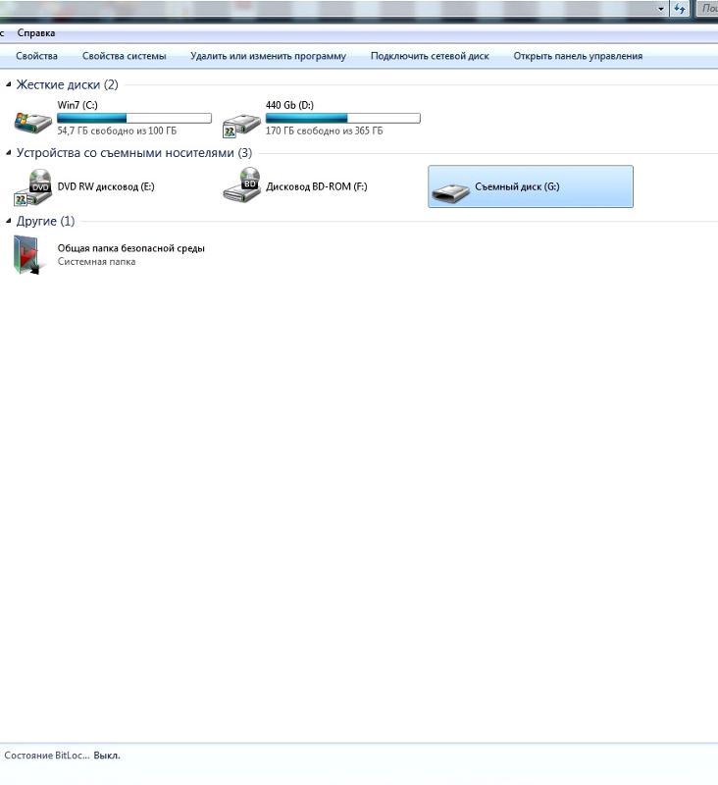Screen dimensions: 718x785
Task: Click Подключить сетевой диск button
Action: (x=430, y=56)
